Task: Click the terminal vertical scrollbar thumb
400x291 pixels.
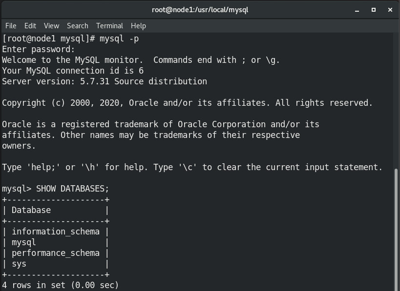Action: 396,229
